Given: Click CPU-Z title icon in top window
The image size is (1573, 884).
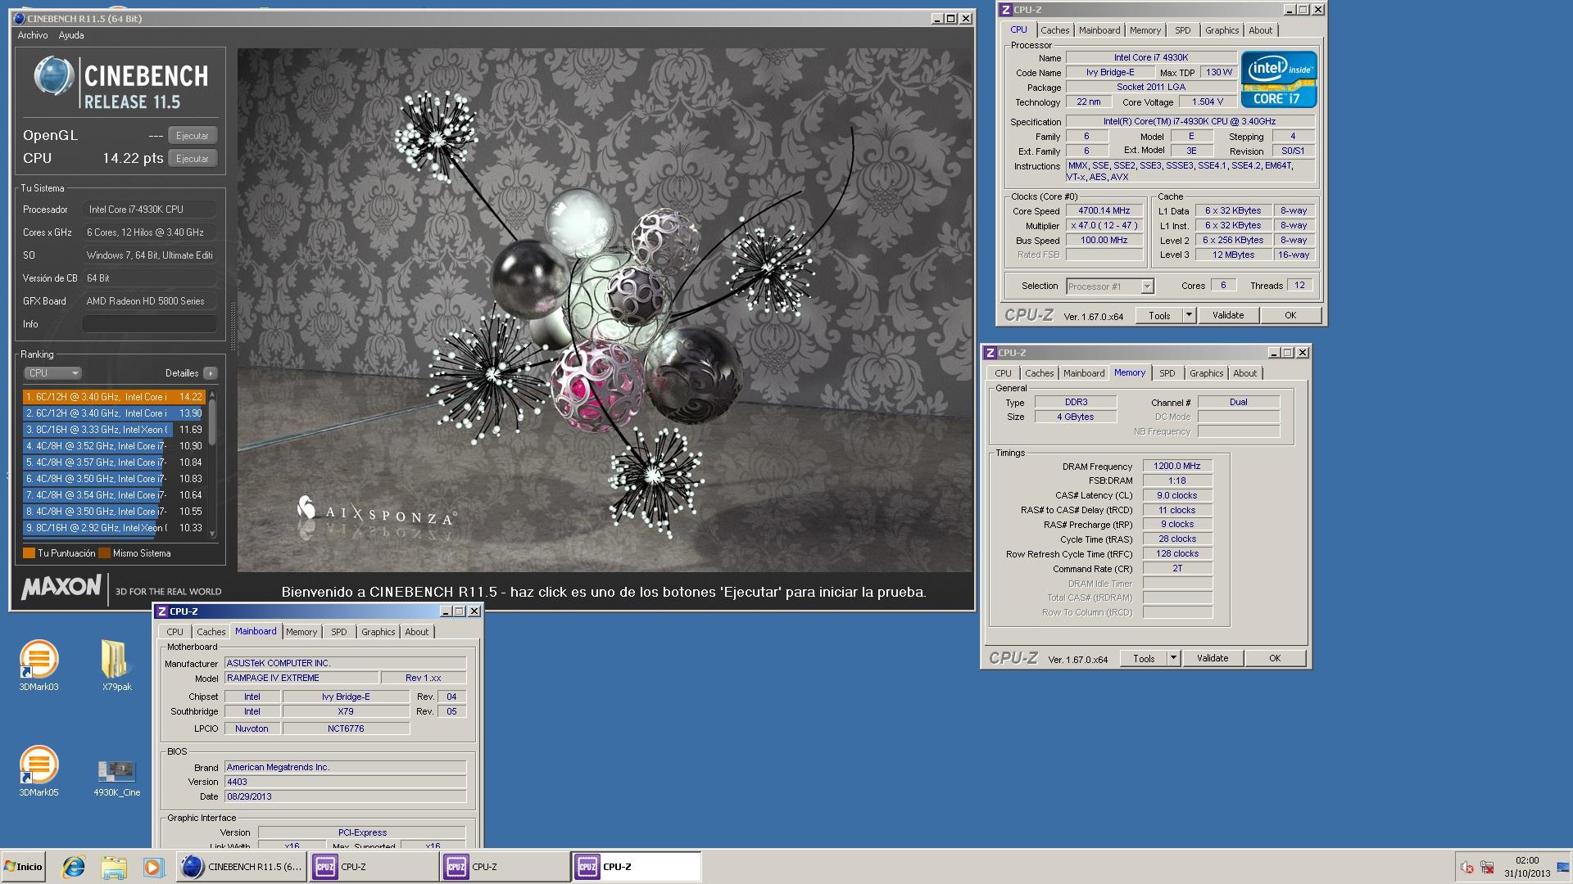Looking at the screenshot, I should click(x=1006, y=10).
